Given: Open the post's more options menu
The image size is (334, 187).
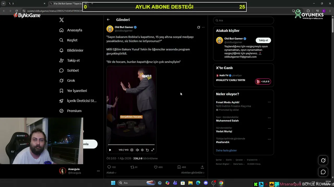Looking at the screenshot, I should coord(203,27).
